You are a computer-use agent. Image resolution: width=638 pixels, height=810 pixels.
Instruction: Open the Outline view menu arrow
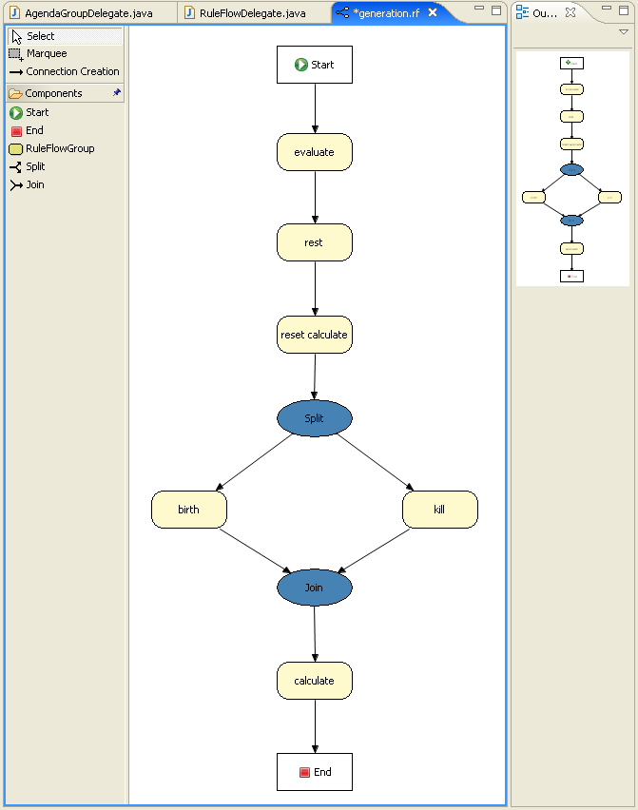pos(624,32)
